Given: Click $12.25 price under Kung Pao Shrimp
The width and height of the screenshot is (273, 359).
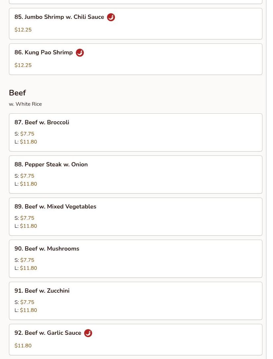Looking at the screenshot, I should (23, 65).
